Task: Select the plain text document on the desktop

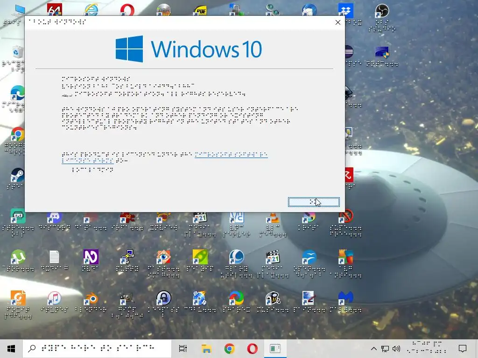Action: (x=54, y=257)
